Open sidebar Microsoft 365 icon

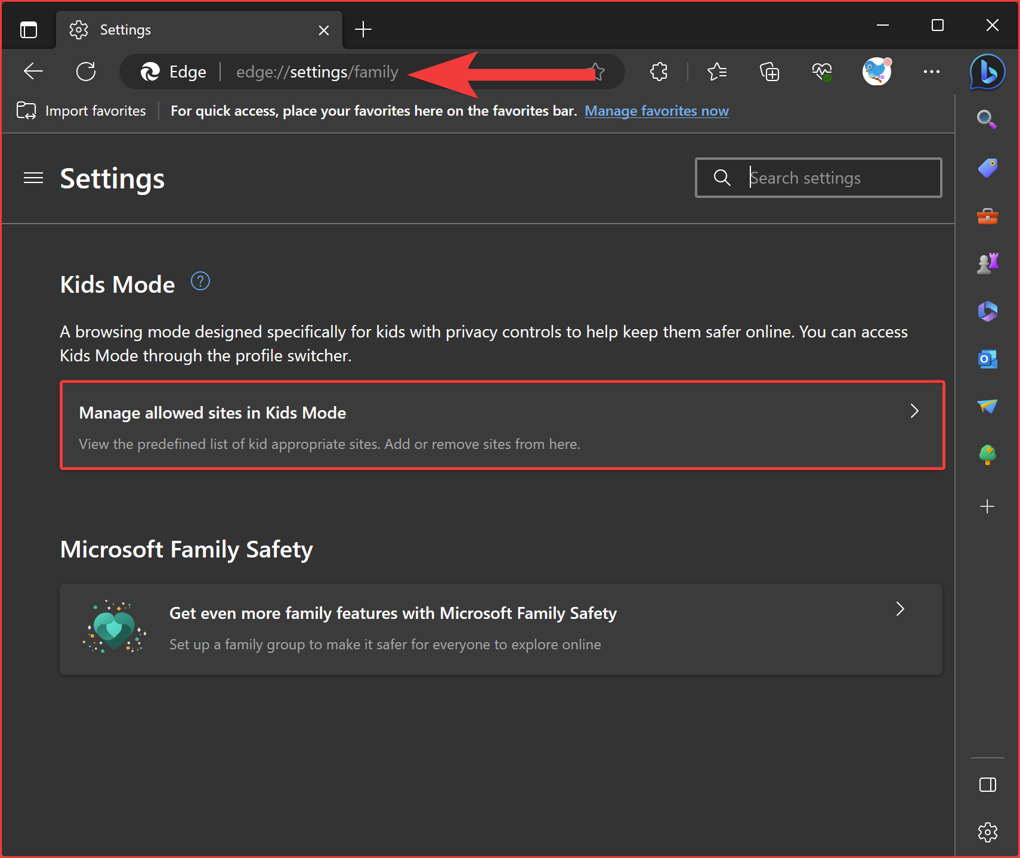tap(987, 311)
